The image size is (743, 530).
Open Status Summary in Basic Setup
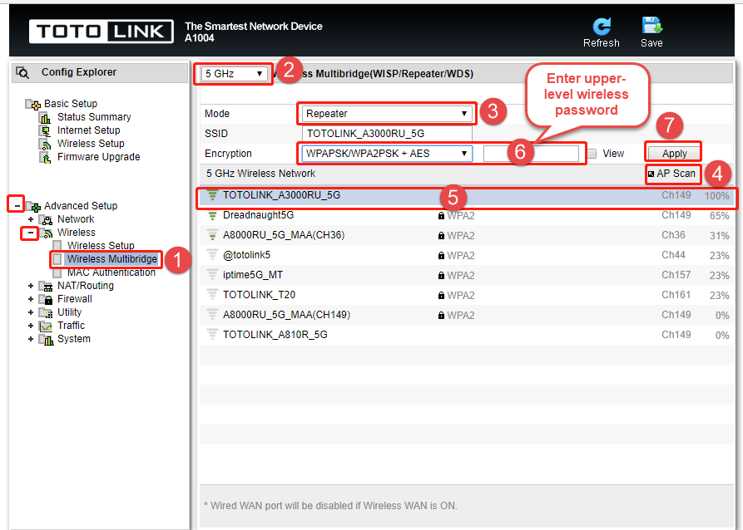coord(94,117)
